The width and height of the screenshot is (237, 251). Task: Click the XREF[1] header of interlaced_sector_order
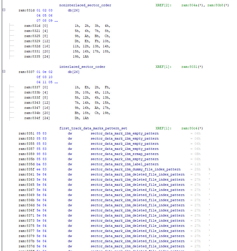163,67
